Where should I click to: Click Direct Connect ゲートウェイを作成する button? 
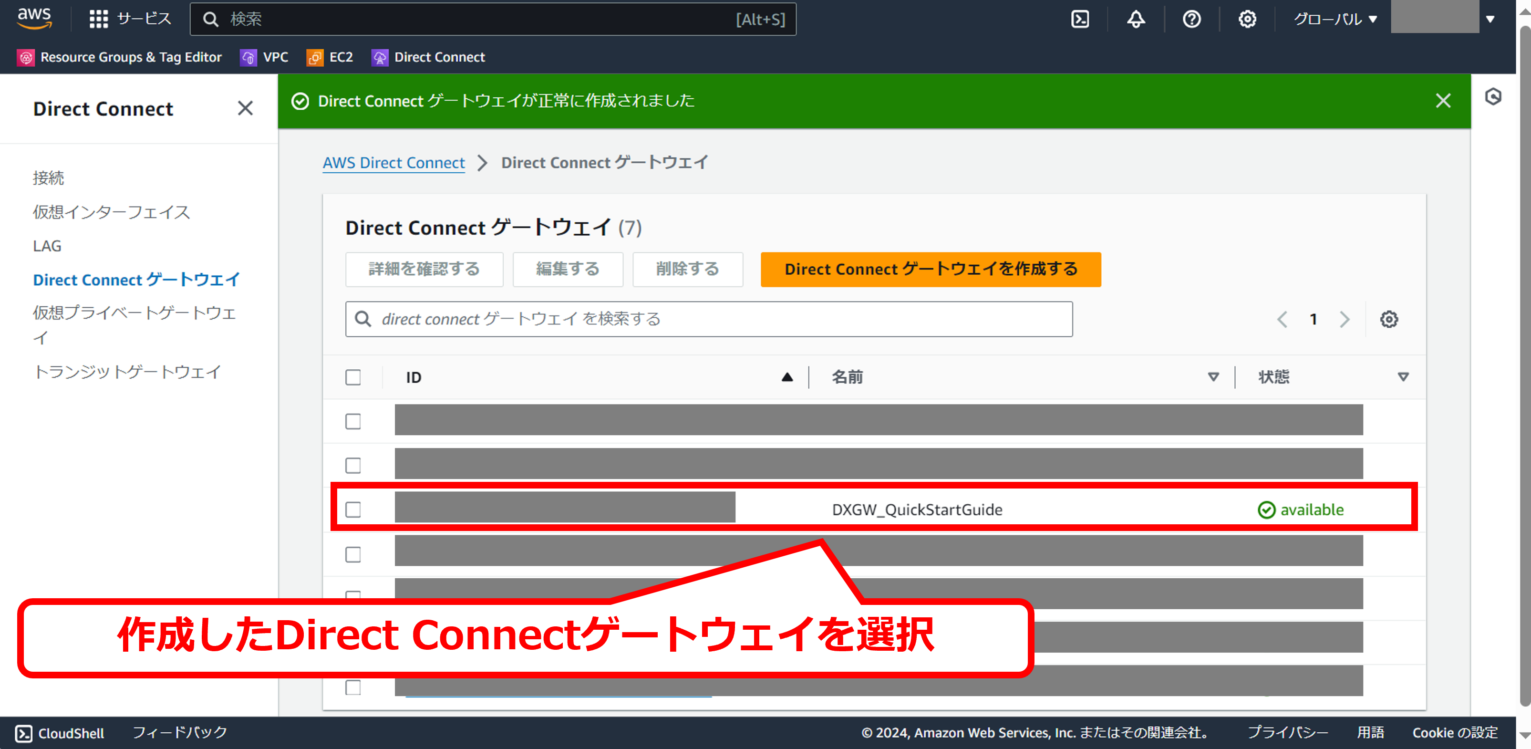click(930, 269)
